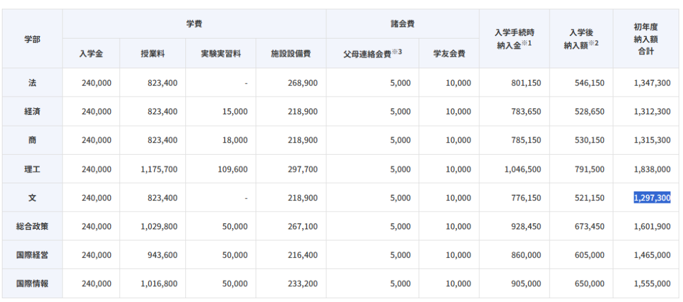Click the 1,175,700 tuition cell for 理工

click(159, 169)
